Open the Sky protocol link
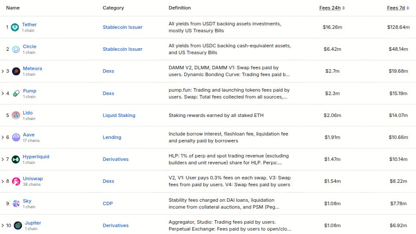 [x=27, y=201]
